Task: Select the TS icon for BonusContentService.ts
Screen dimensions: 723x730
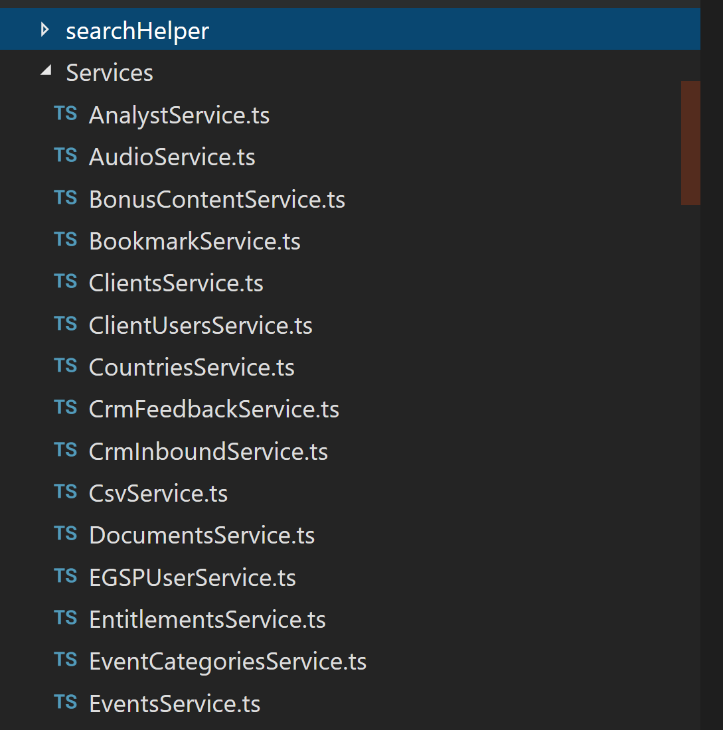Action: tap(64, 198)
